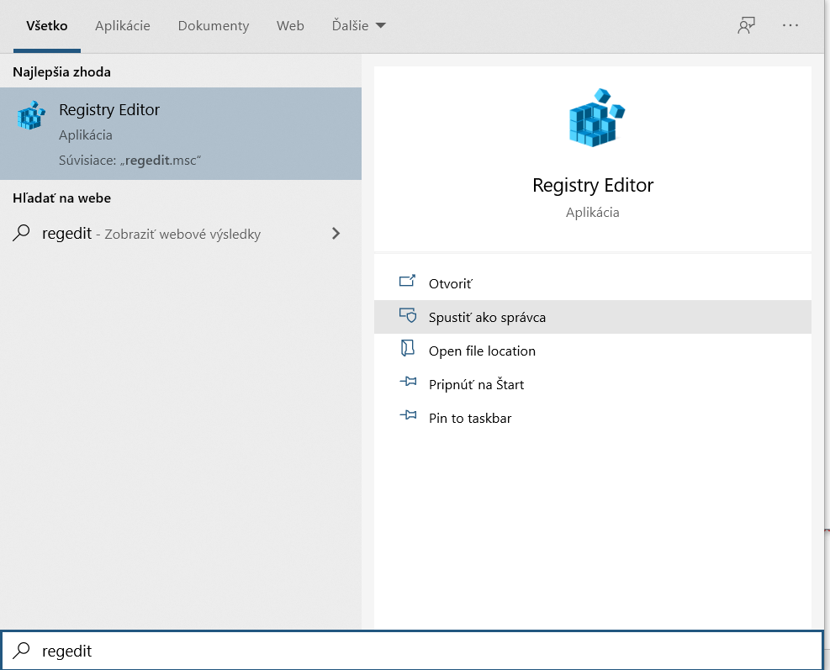Click the magnifier icon in the search box

coord(21,651)
